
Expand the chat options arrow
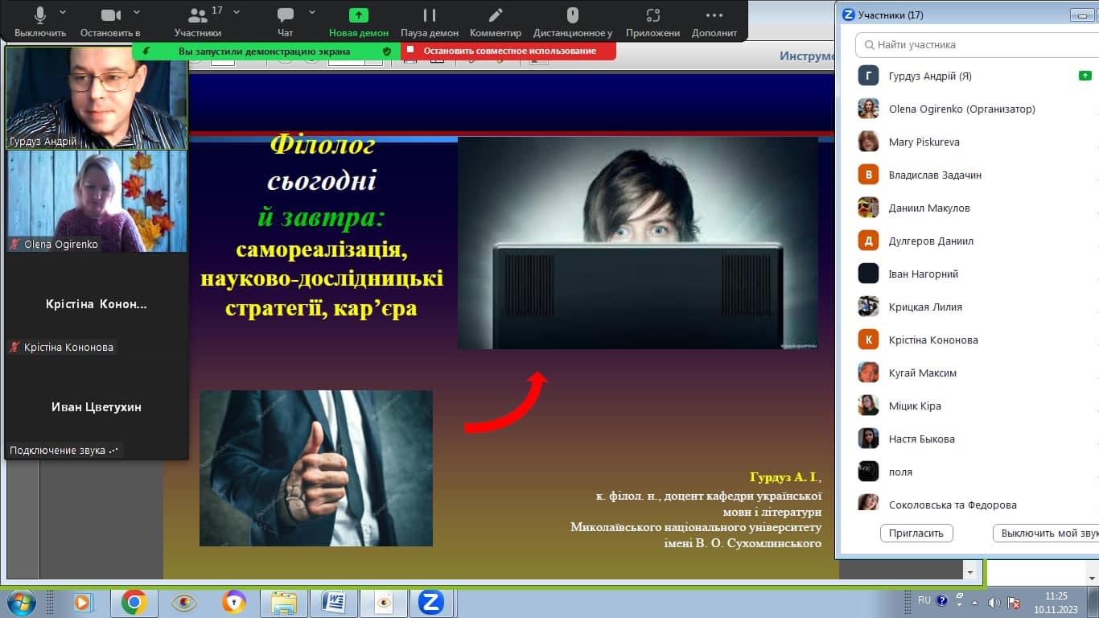click(311, 12)
